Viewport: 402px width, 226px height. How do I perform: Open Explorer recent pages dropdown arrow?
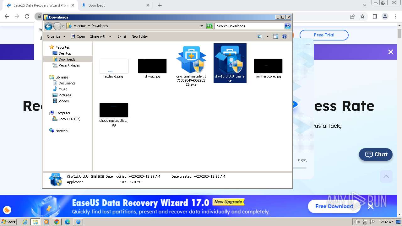63,26
